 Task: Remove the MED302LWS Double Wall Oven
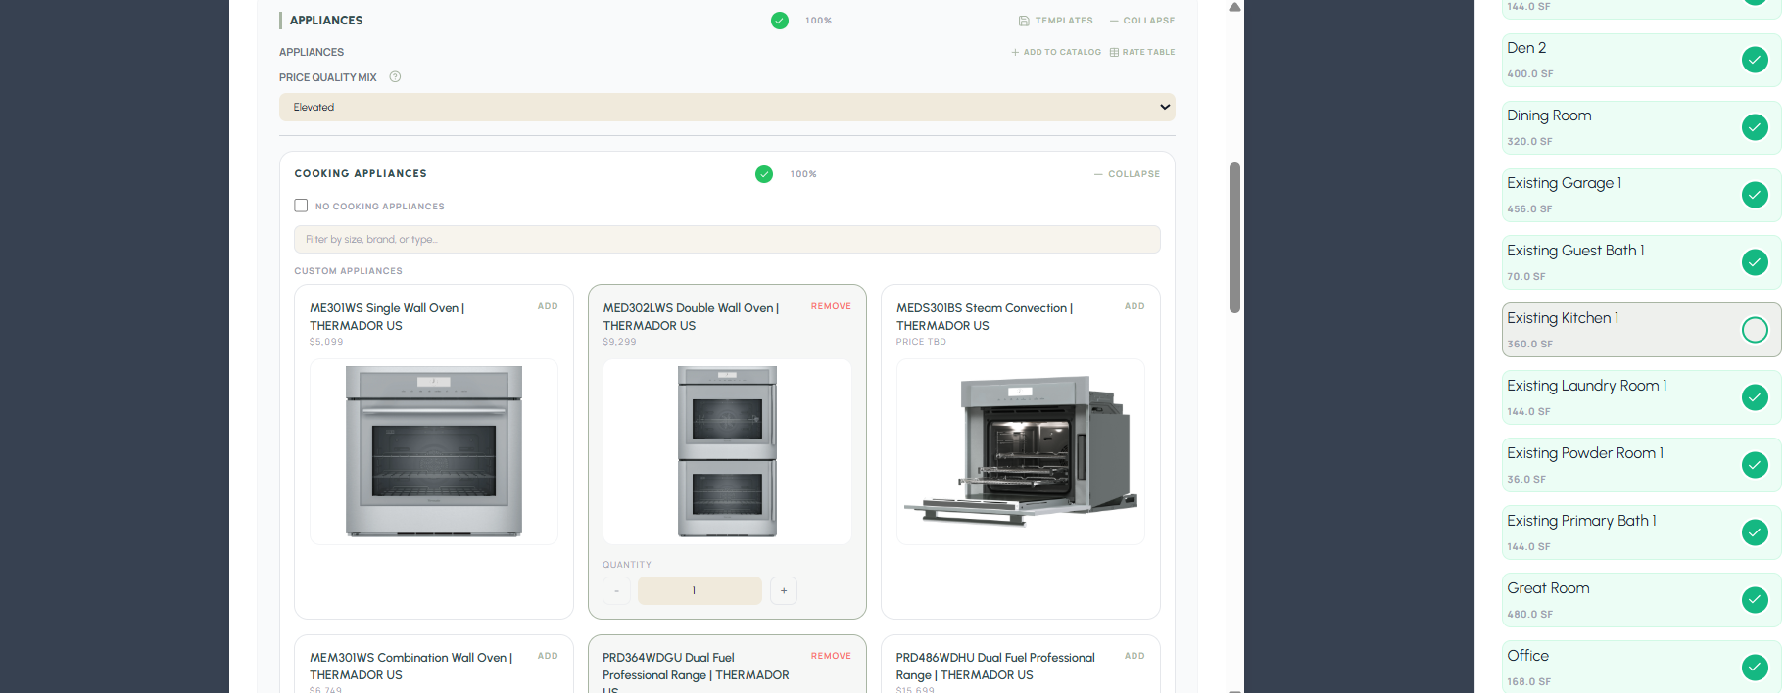(x=831, y=306)
